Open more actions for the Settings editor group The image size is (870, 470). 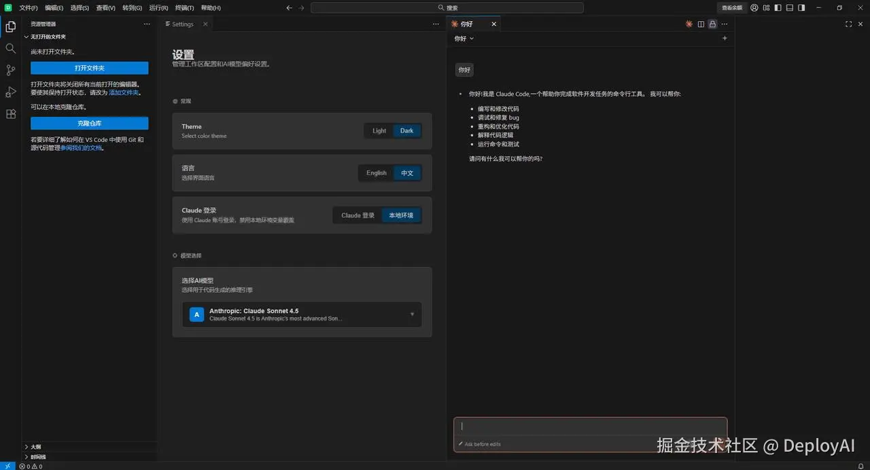click(436, 24)
